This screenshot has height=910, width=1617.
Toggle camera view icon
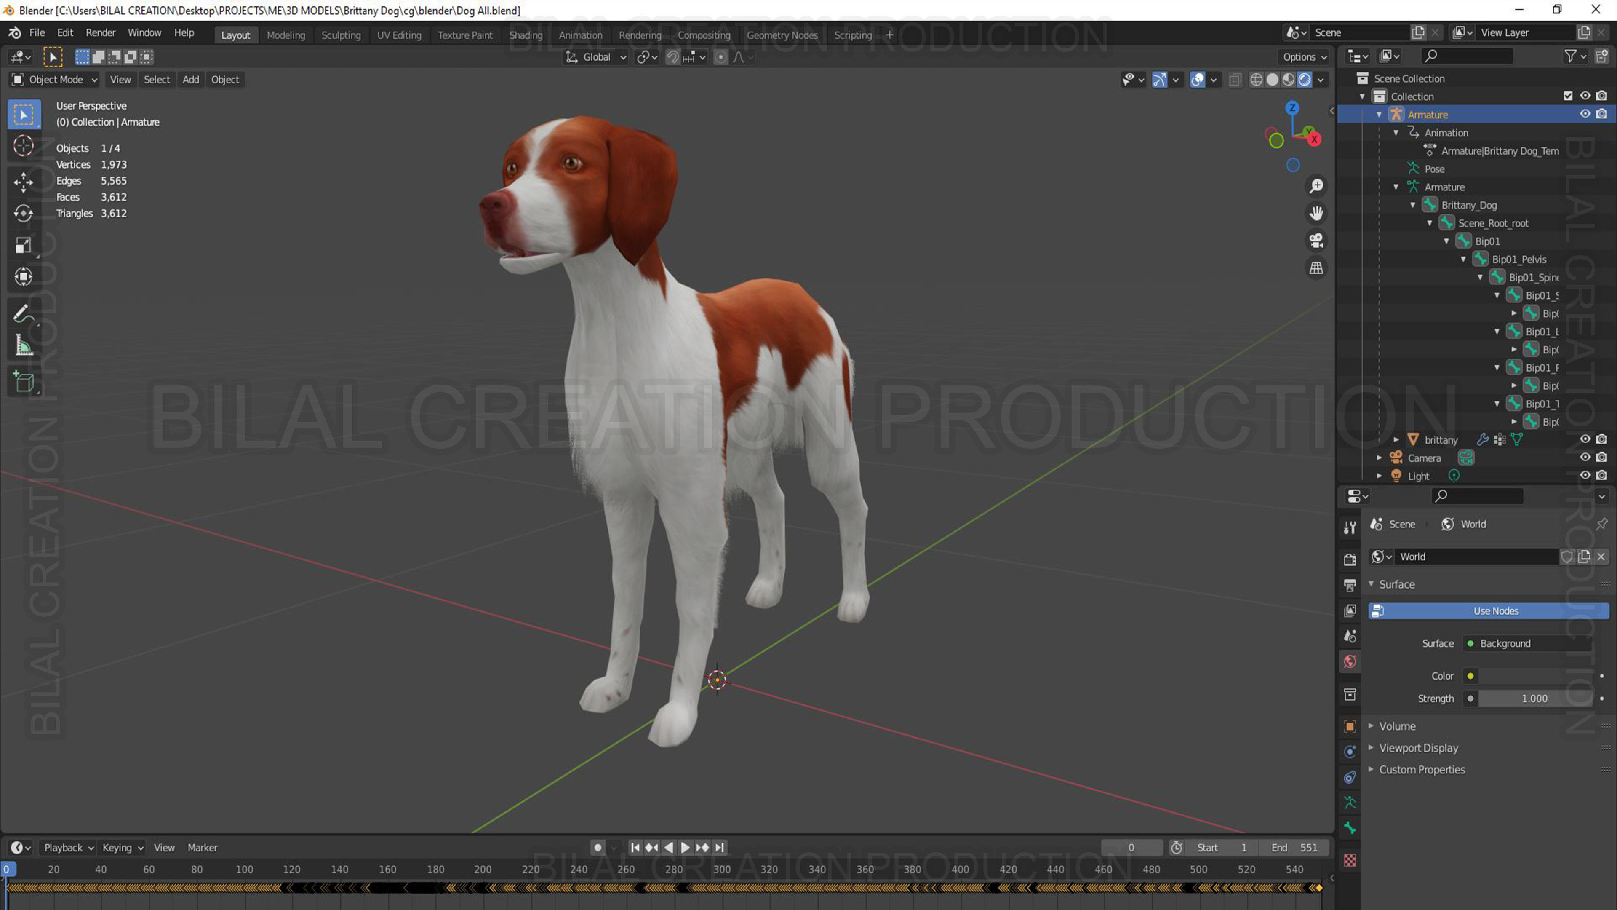pyautogui.click(x=1315, y=241)
